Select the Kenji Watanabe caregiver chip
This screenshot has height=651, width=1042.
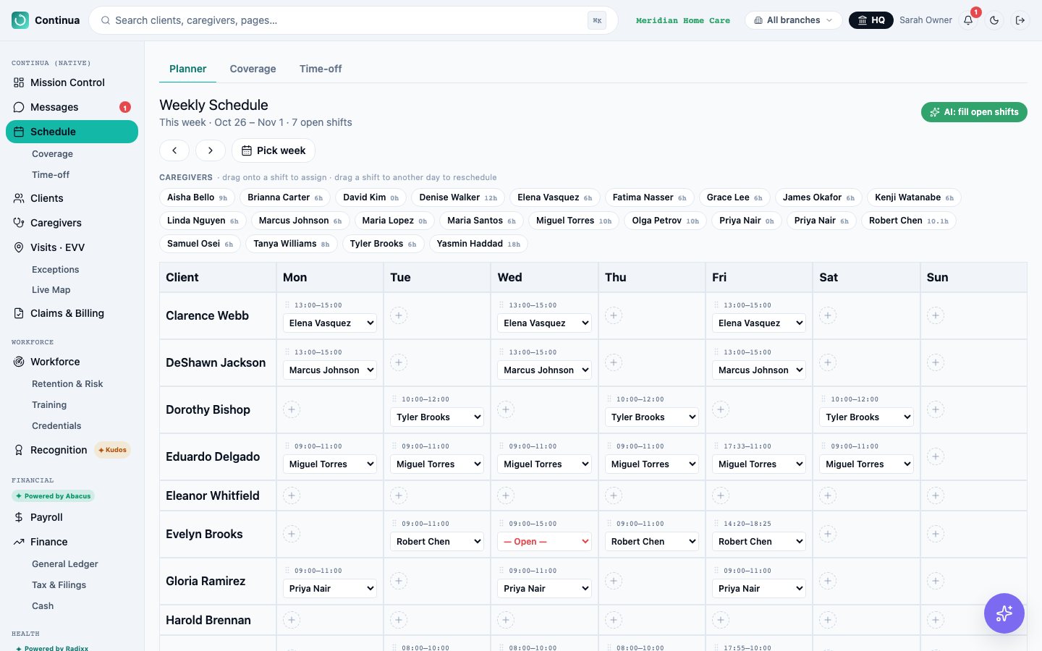click(x=914, y=197)
